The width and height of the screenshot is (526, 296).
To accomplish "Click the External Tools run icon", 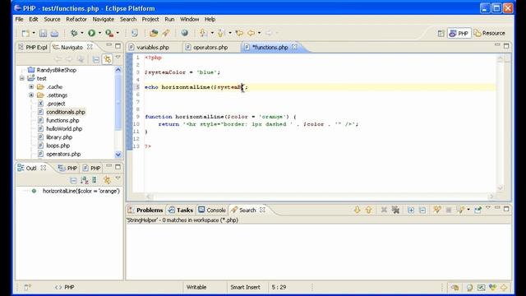I will (x=109, y=33).
